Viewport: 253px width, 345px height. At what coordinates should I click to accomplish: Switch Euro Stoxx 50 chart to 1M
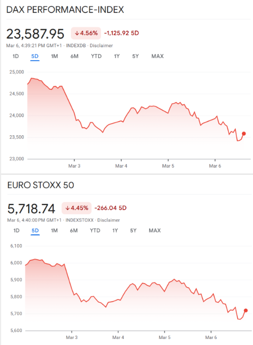[x=54, y=231]
